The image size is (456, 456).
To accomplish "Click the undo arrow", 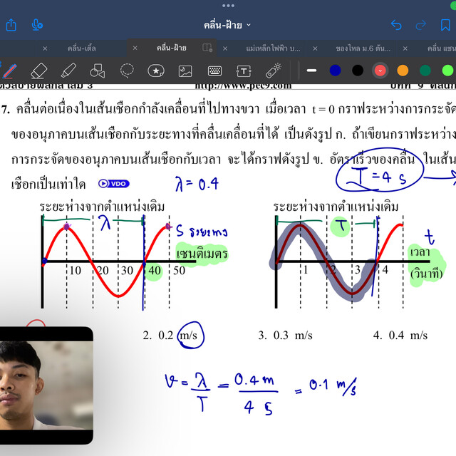I will [397, 25].
